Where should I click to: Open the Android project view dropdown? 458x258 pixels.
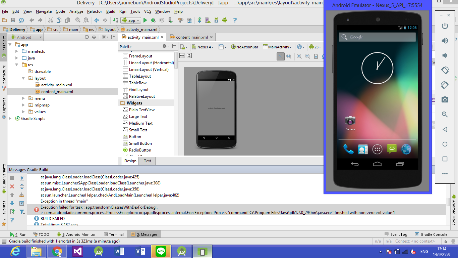click(x=27, y=37)
